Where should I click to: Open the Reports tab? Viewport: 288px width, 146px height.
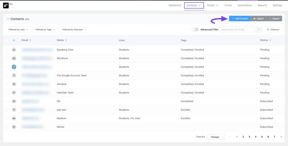(262, 5)
